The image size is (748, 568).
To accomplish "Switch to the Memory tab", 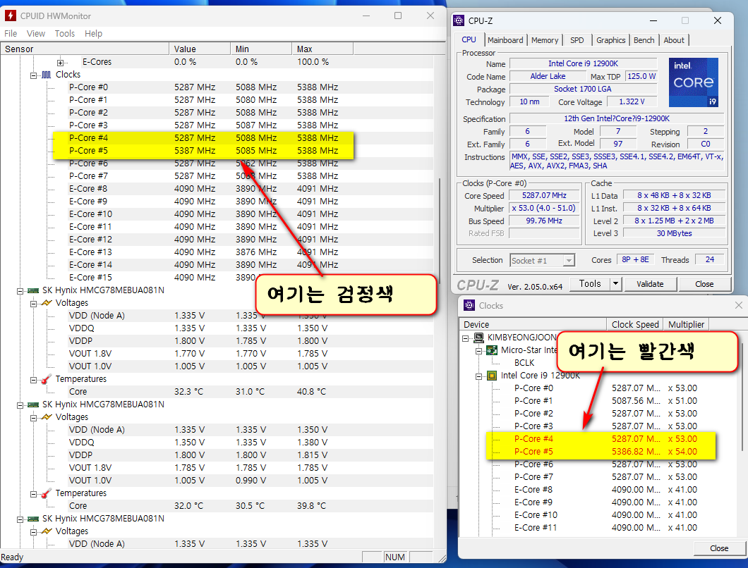I will pyautogui.click(x=545, y=40).
